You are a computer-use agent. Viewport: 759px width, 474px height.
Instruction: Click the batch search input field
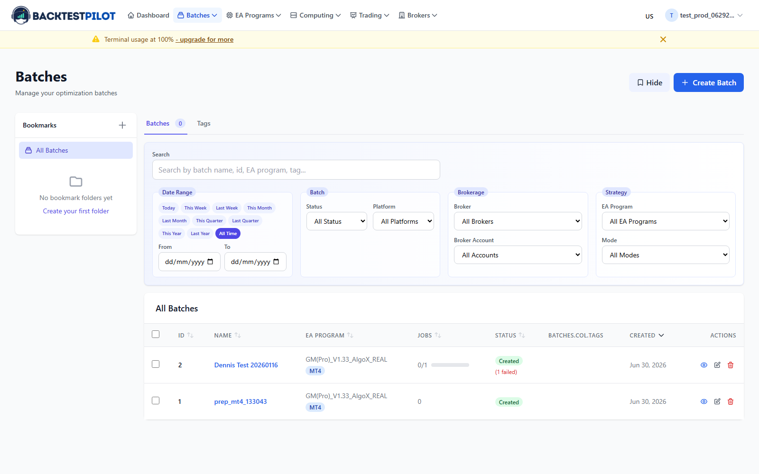(296, 170)
